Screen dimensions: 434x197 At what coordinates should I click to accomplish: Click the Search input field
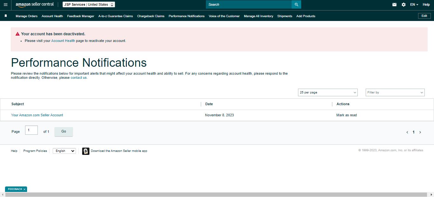249,4
